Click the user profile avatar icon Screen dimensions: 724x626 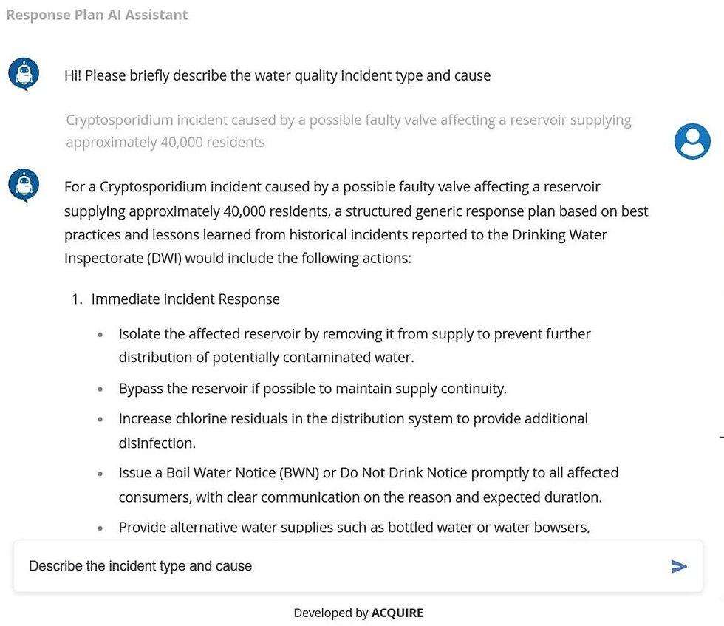[x=692, y=141]
